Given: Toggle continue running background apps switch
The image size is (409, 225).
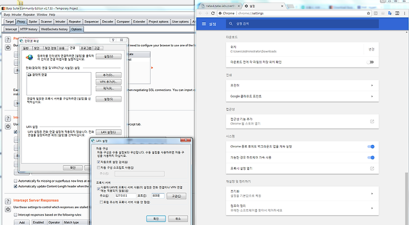Looking at the screenshot, I should 371,147.
